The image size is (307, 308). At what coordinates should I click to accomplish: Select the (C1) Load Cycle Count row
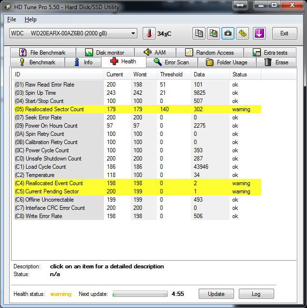pyautogui.click(x=137, y=167)
